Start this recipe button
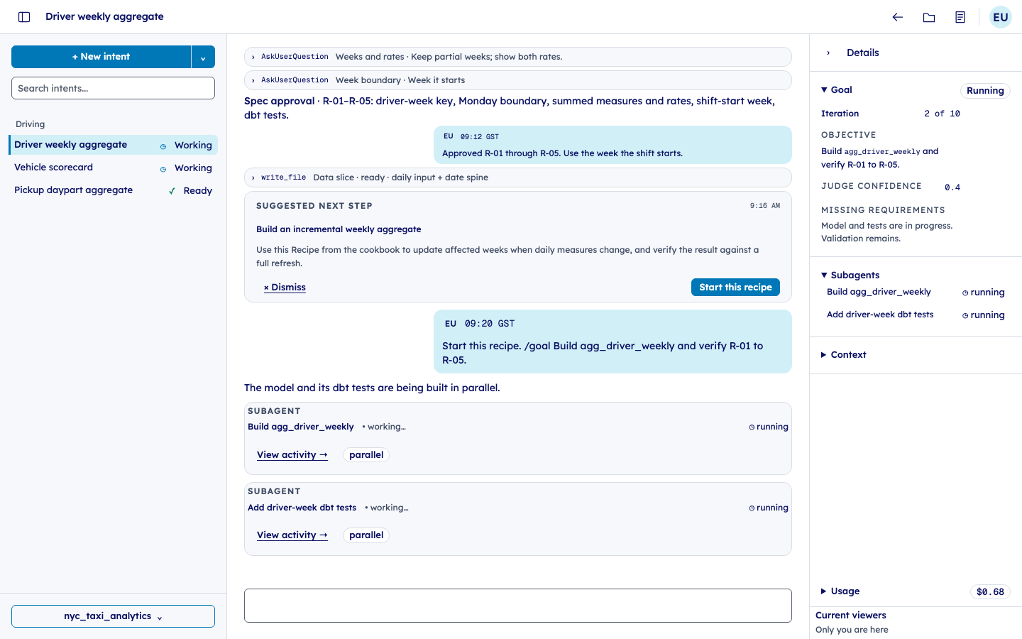 735,287
